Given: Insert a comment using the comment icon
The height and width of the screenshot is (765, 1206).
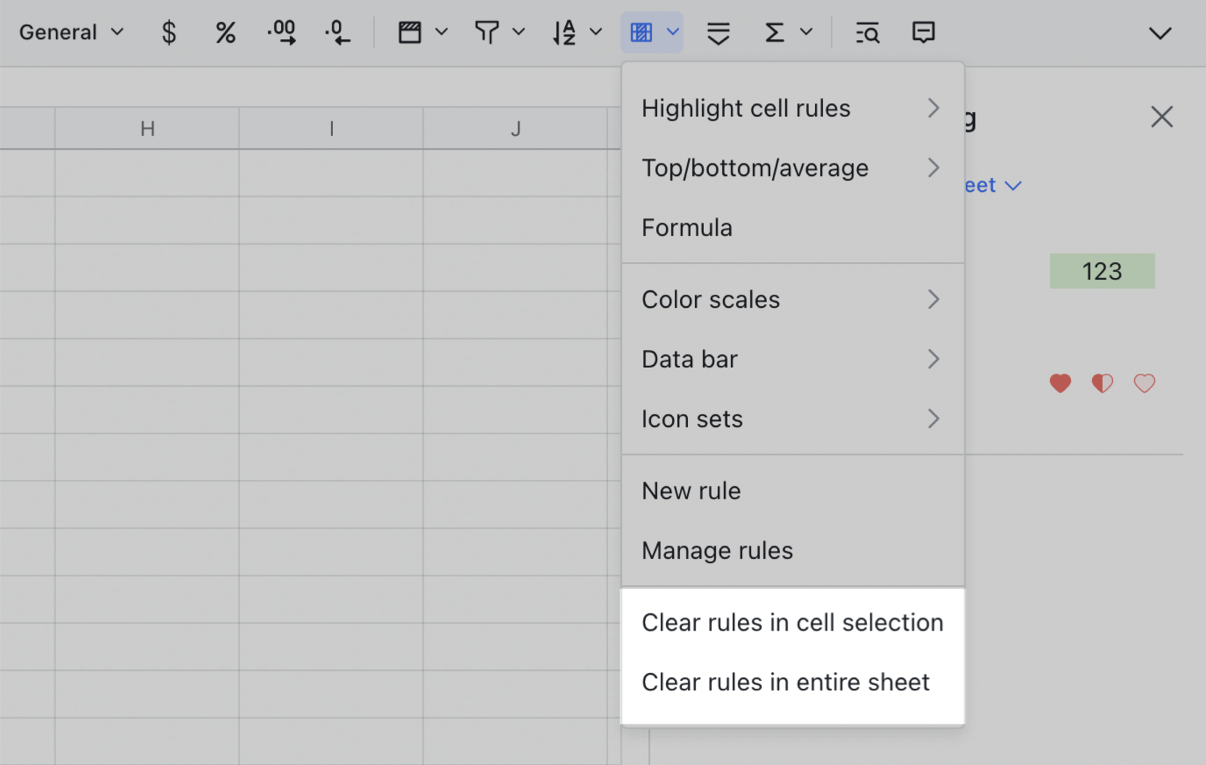Looking at the screenshot, I should click(x=923, y=32).
